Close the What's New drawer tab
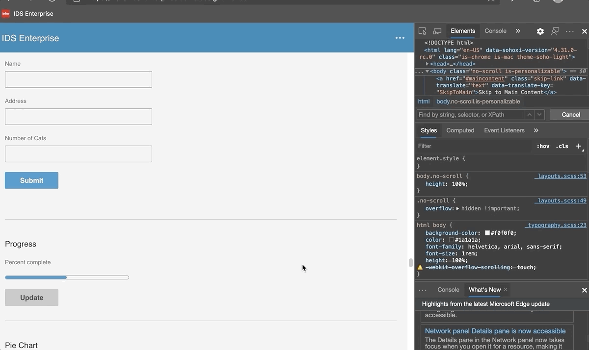 click(x=506, y=290)
